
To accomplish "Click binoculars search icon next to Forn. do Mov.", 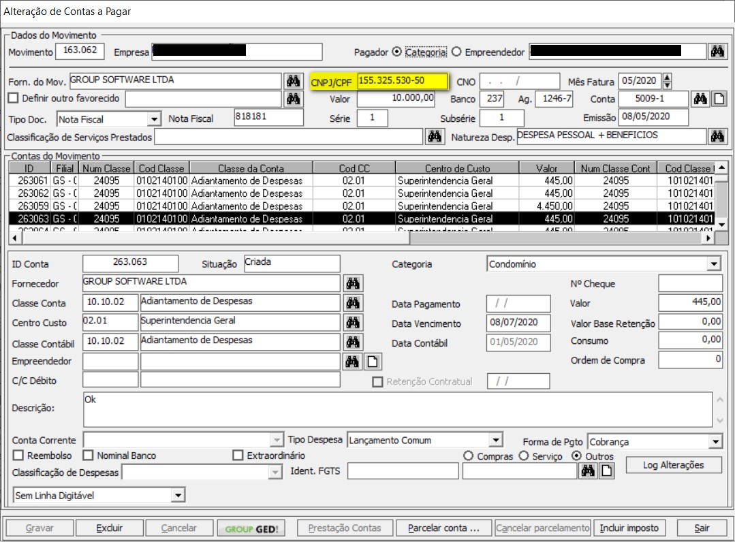I will pos(293,81).
